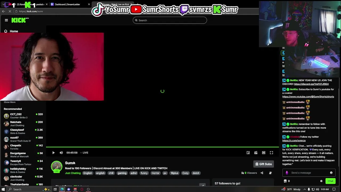Click the Kick logo
The width and height of the screenshot is (341, 192).
tap(20, 20)
